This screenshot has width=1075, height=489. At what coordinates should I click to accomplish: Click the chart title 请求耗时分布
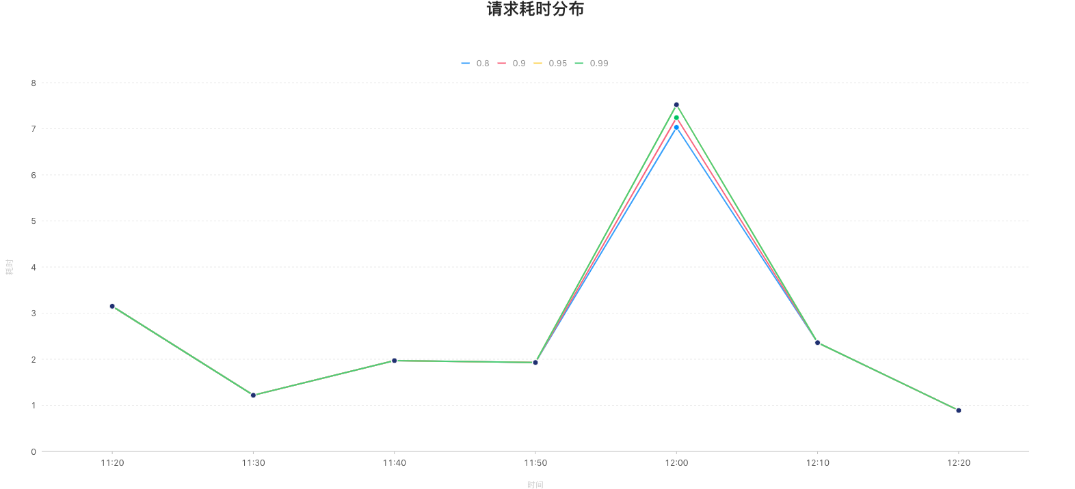point(535,9)
